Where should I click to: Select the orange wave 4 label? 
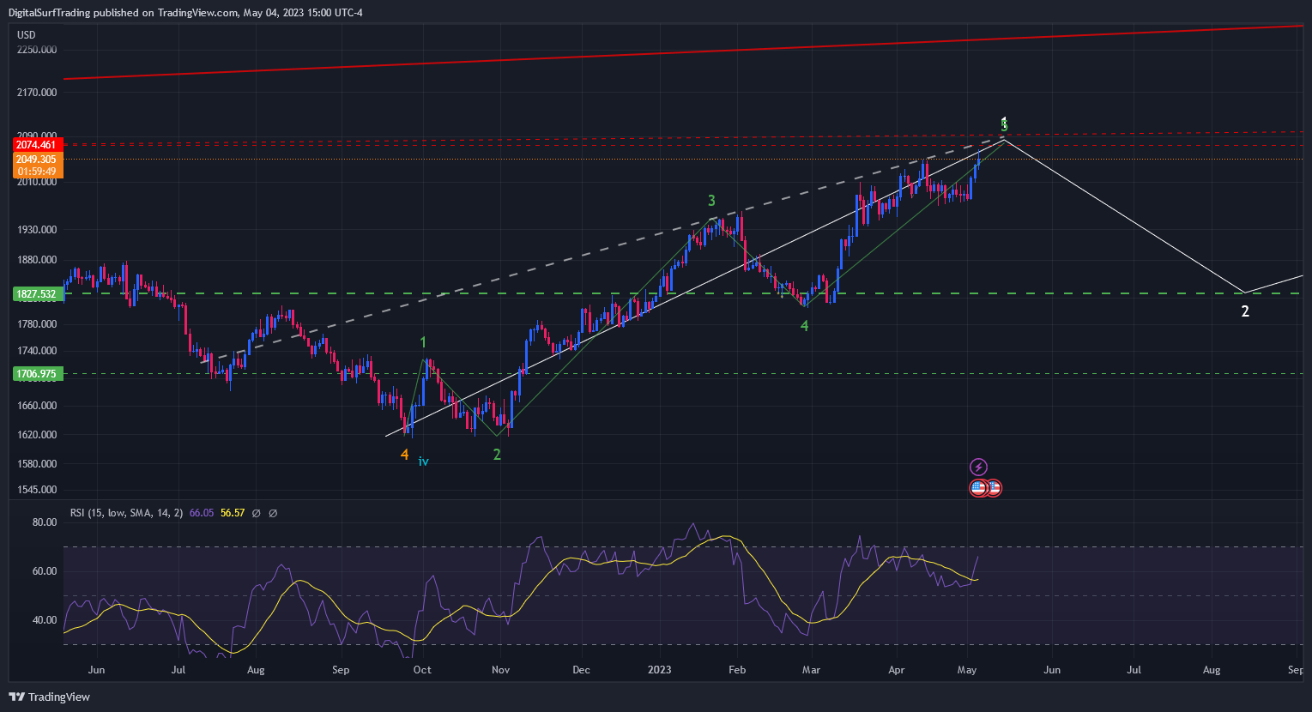405,455
